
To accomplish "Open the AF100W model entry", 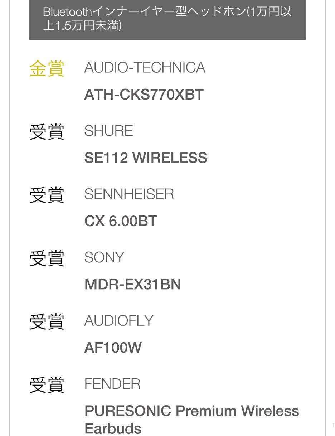I will point(113,348).
